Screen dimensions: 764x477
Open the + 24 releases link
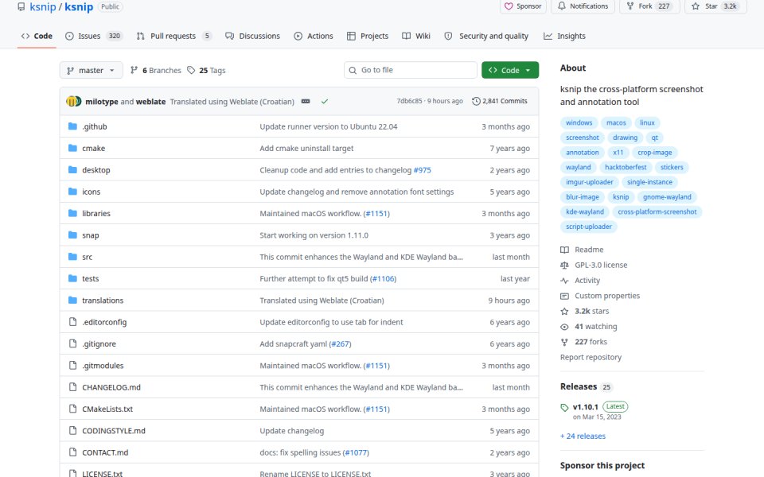click(583, 436)
